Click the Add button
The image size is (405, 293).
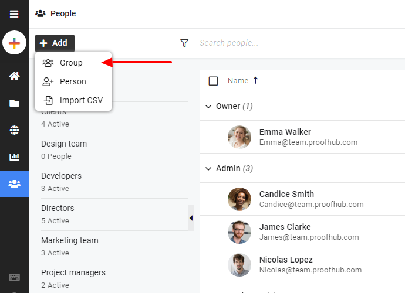[55, 43]
